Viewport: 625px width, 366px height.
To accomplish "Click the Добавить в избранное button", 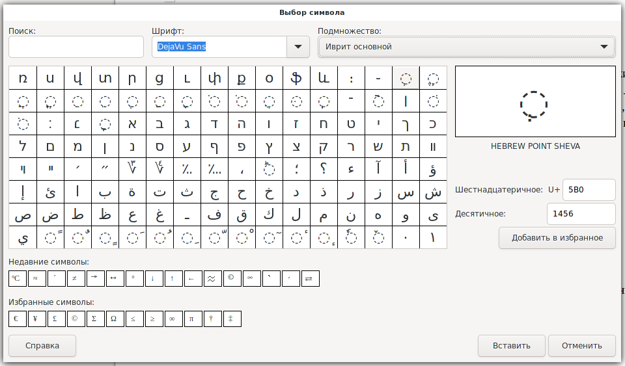I will [557, 237].
